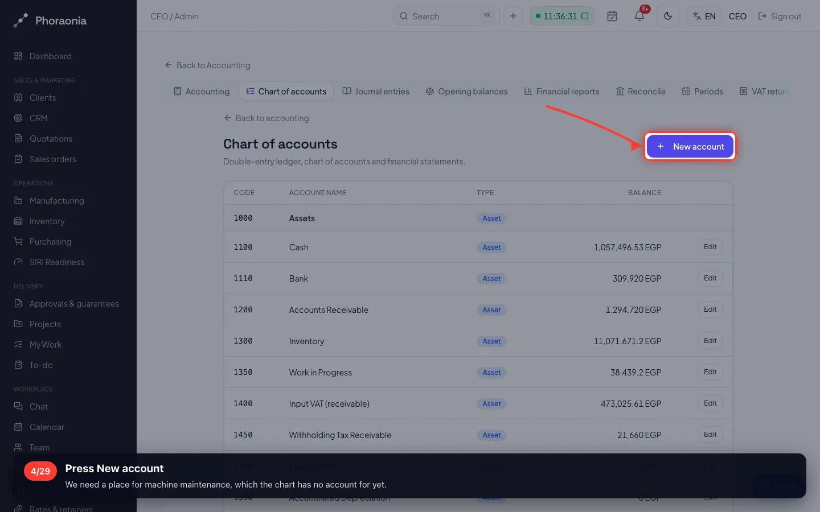The width and height of the screenshot is (820, 512).
Task: Click the Asset badge in Cash row
Action: coord(491,247)
